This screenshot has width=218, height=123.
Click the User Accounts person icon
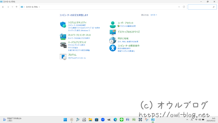113,24
